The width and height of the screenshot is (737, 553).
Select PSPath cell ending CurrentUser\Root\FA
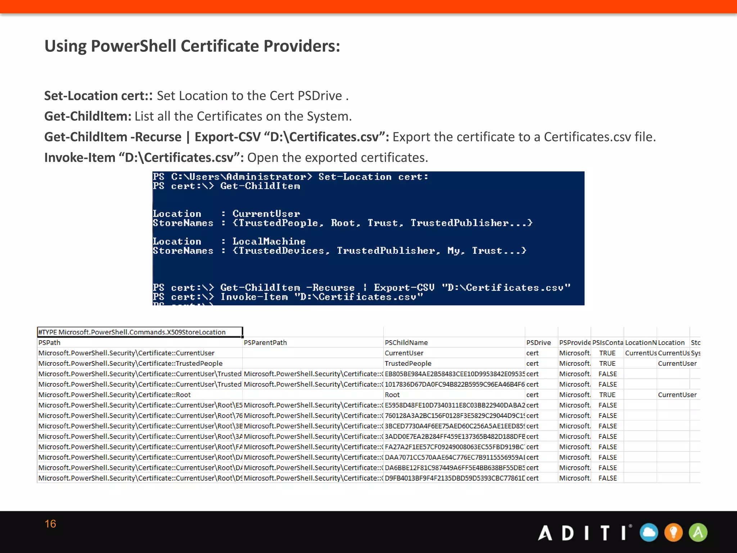(x=140, y=447)
